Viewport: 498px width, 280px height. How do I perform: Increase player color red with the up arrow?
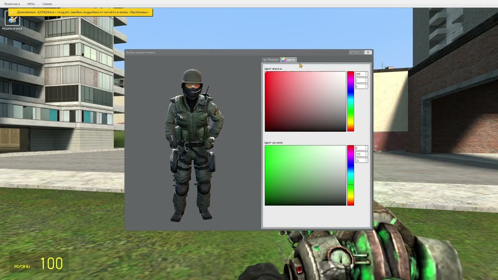coord(366,73)
